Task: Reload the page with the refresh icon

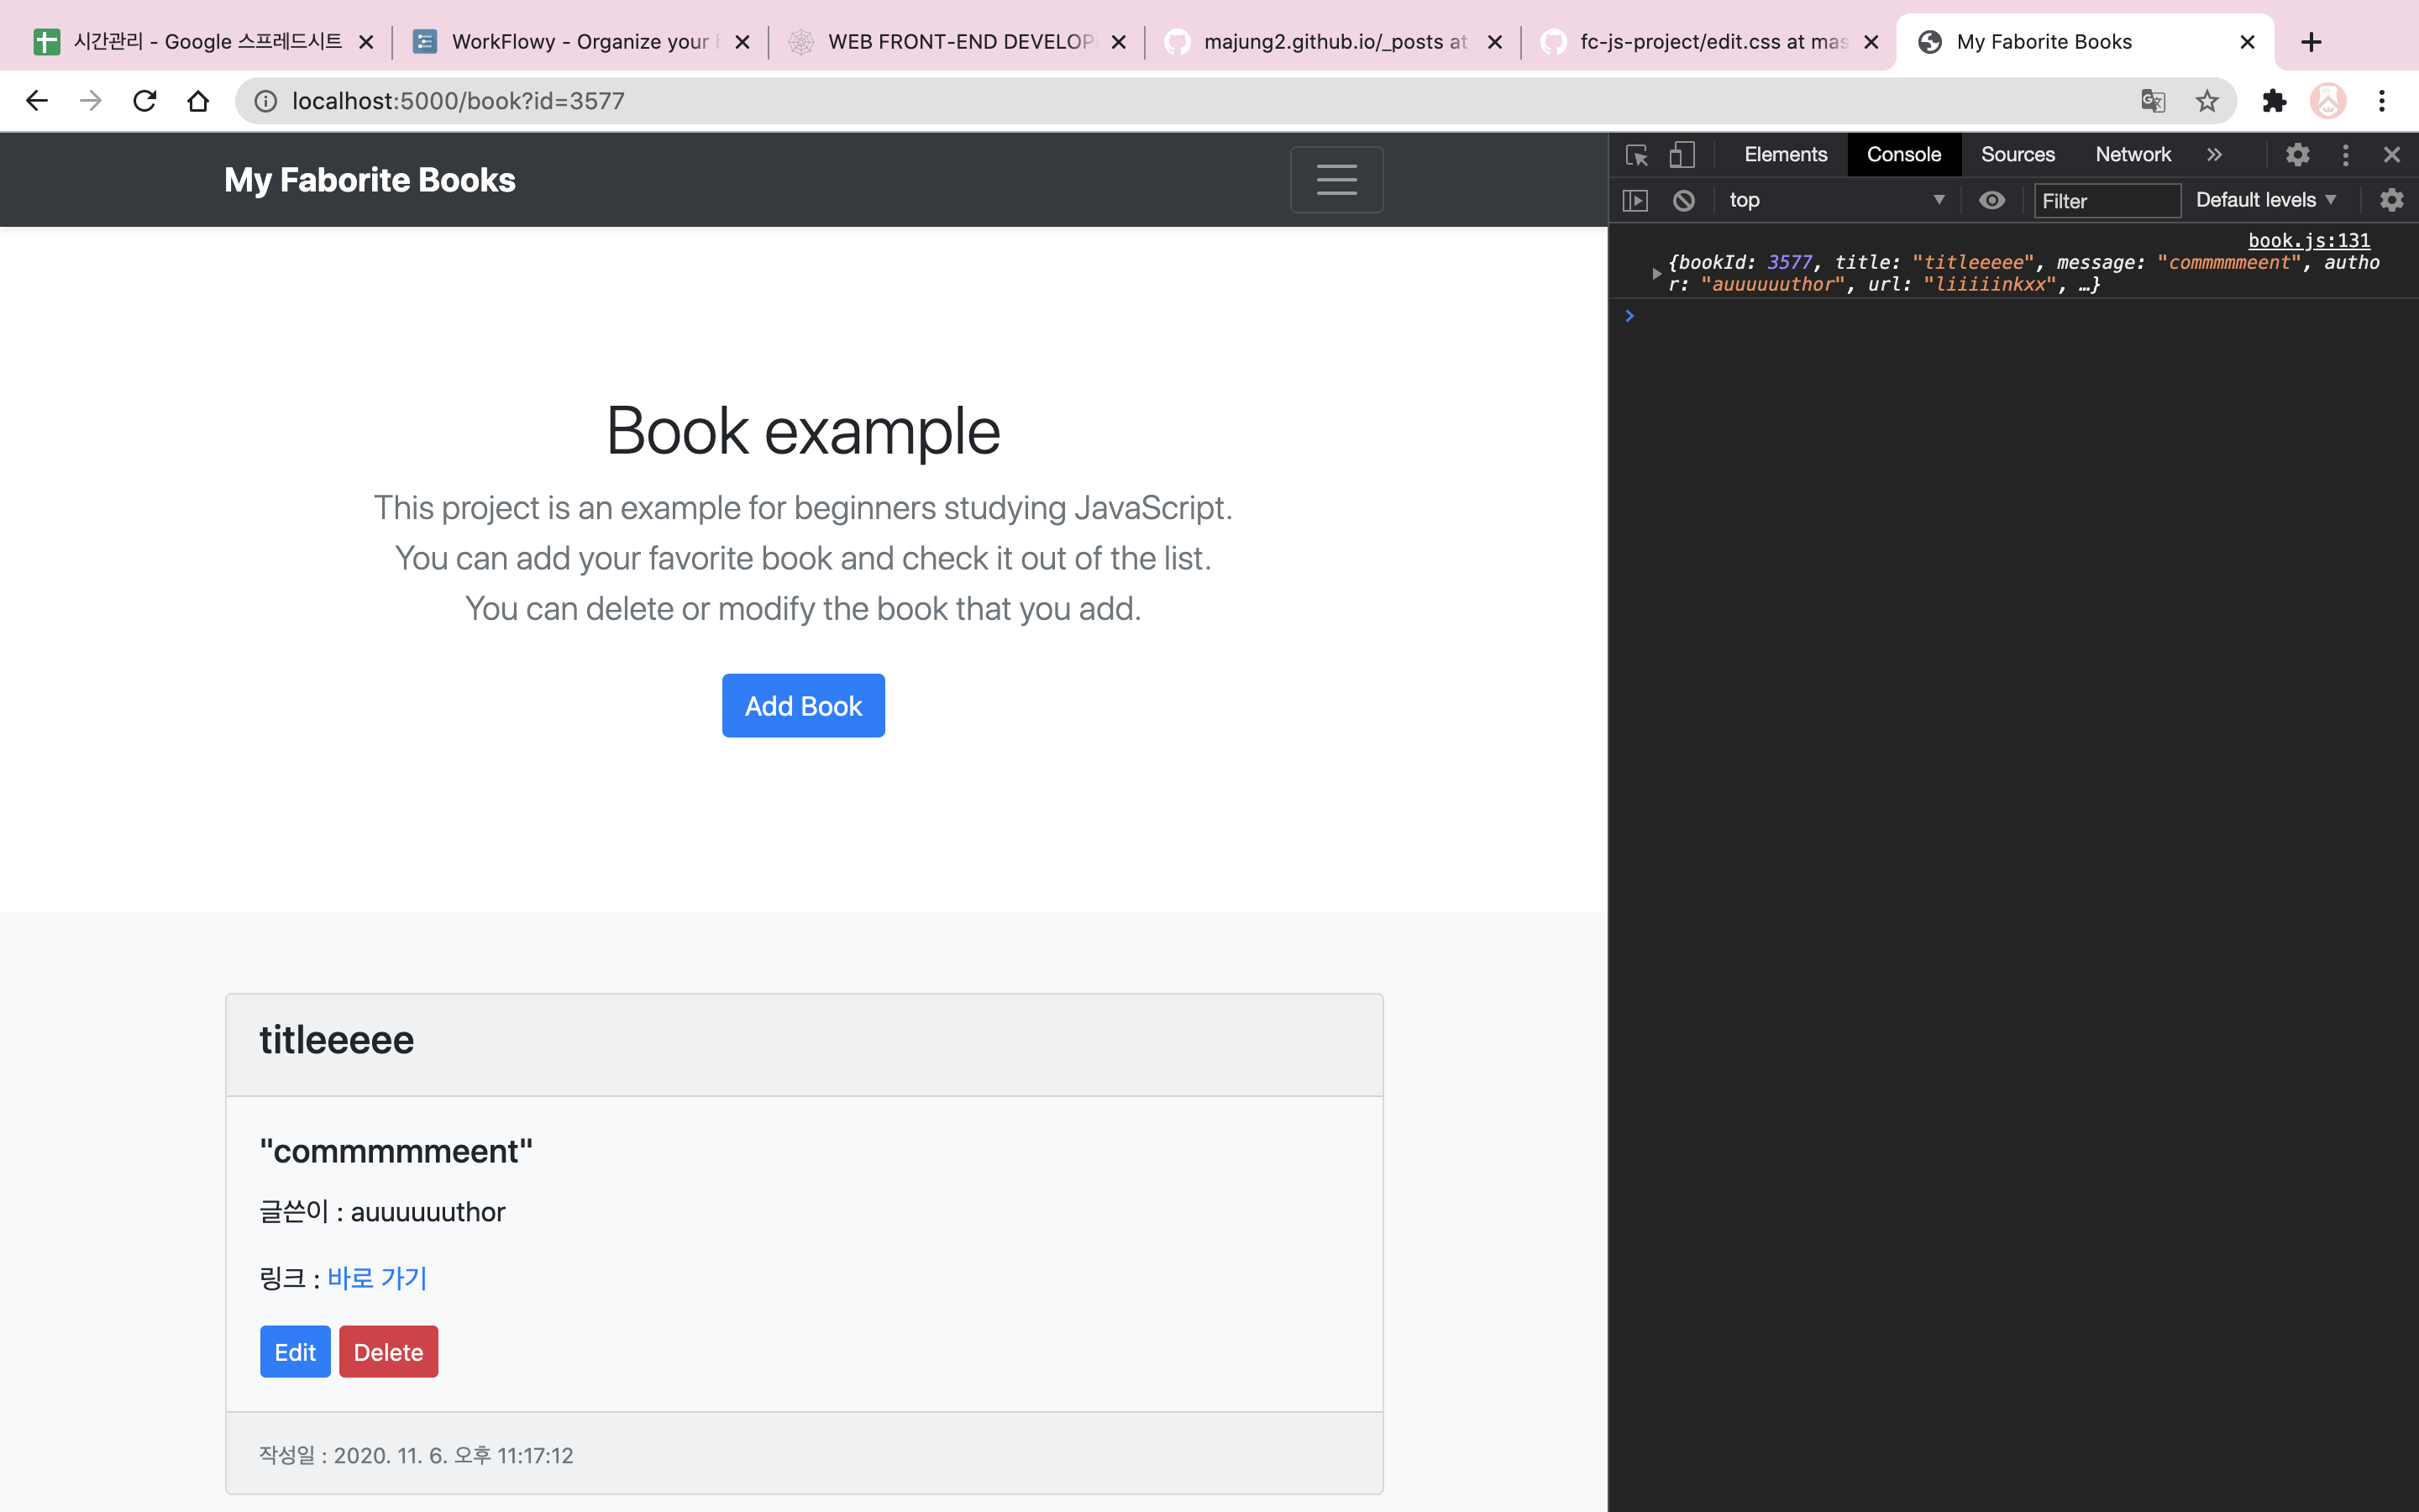Action: point(145,101)
